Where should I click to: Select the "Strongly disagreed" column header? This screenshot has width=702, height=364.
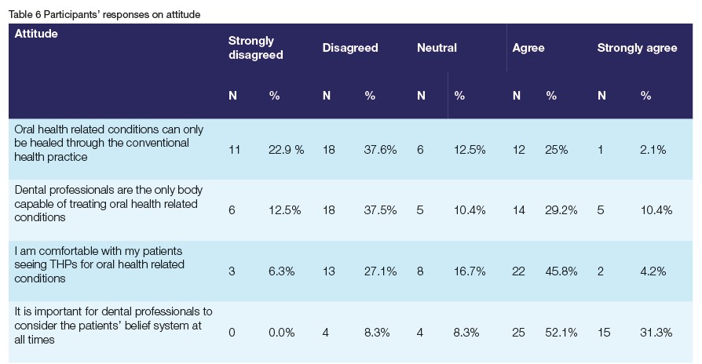(255, 48)
